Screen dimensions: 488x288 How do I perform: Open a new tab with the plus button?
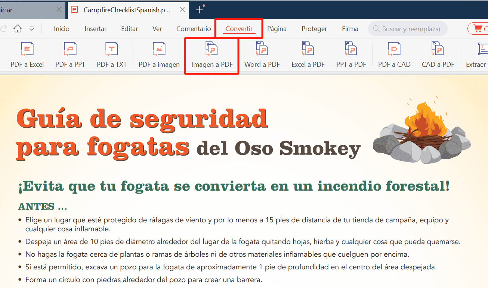click(x=200, y=10)
